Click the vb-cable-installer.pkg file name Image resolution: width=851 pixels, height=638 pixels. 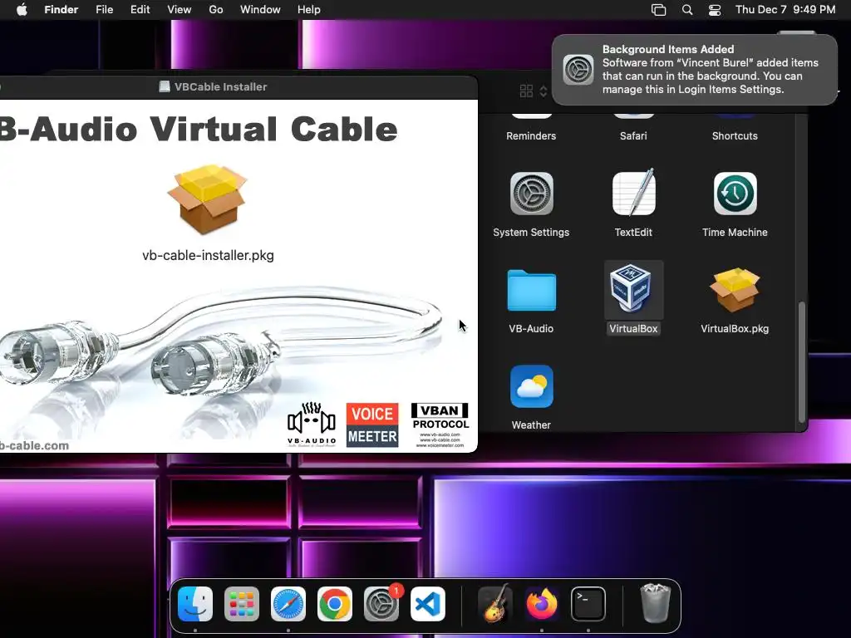coord(208,256)
